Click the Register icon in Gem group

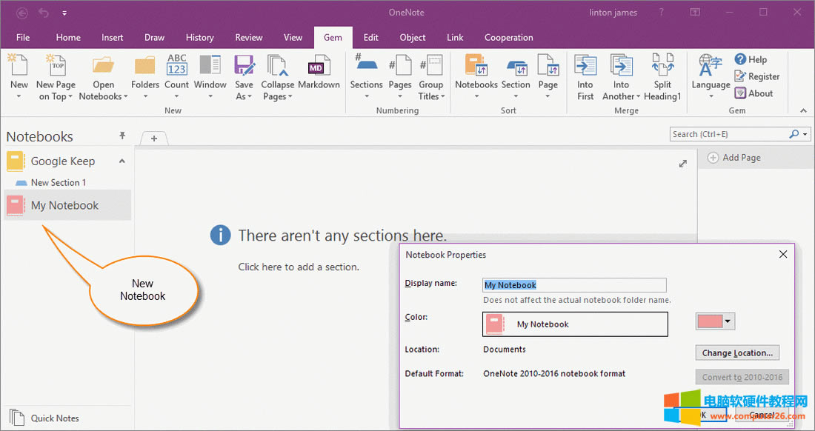pyautogui.click(x=756, y=76)
